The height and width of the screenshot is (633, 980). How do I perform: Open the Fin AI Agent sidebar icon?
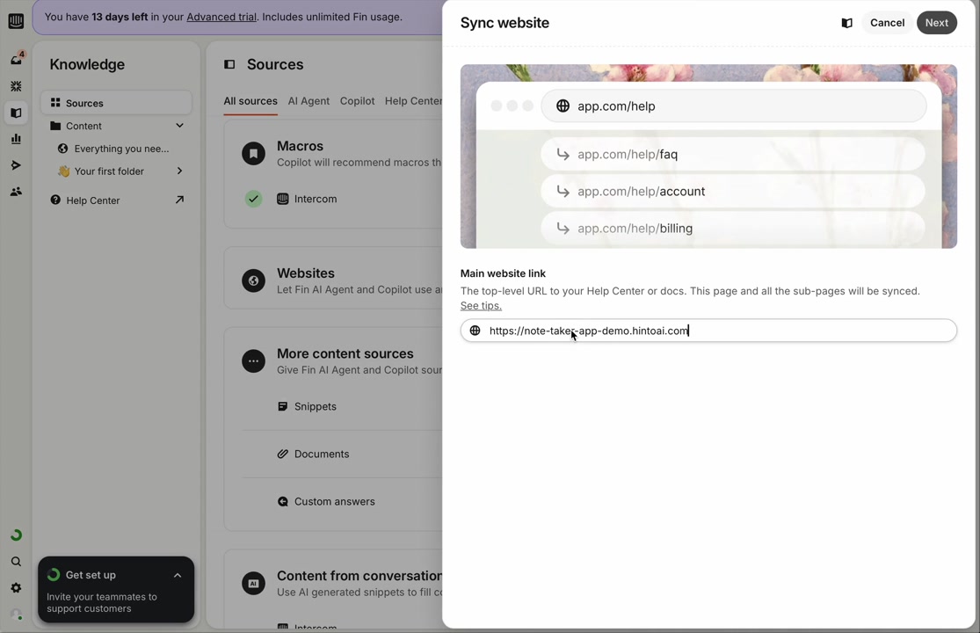click(16, 86)
